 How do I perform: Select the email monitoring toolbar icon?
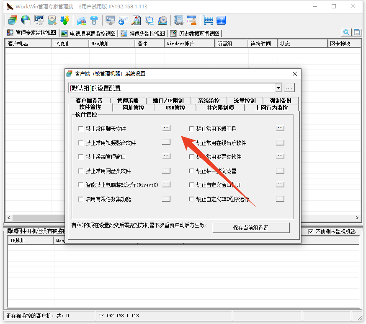(x=51, y=20)
